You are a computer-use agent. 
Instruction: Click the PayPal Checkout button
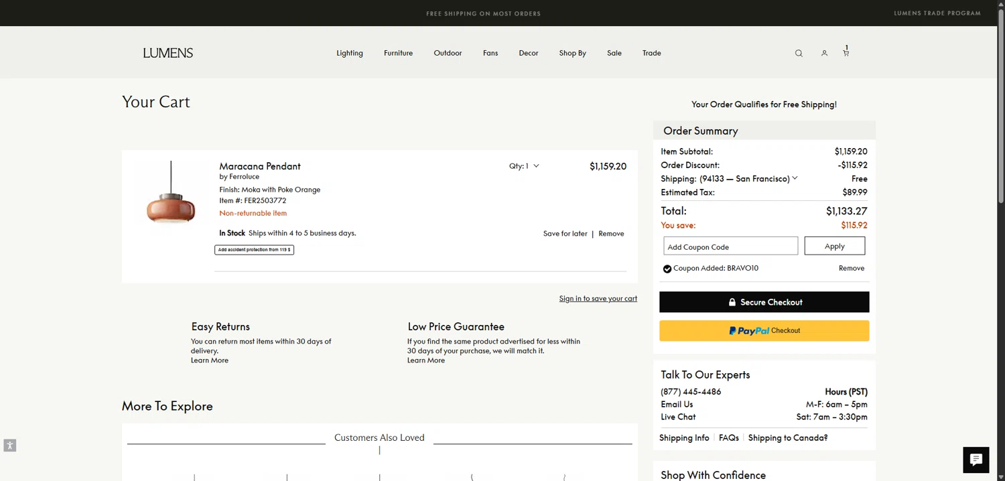[764, 330]
